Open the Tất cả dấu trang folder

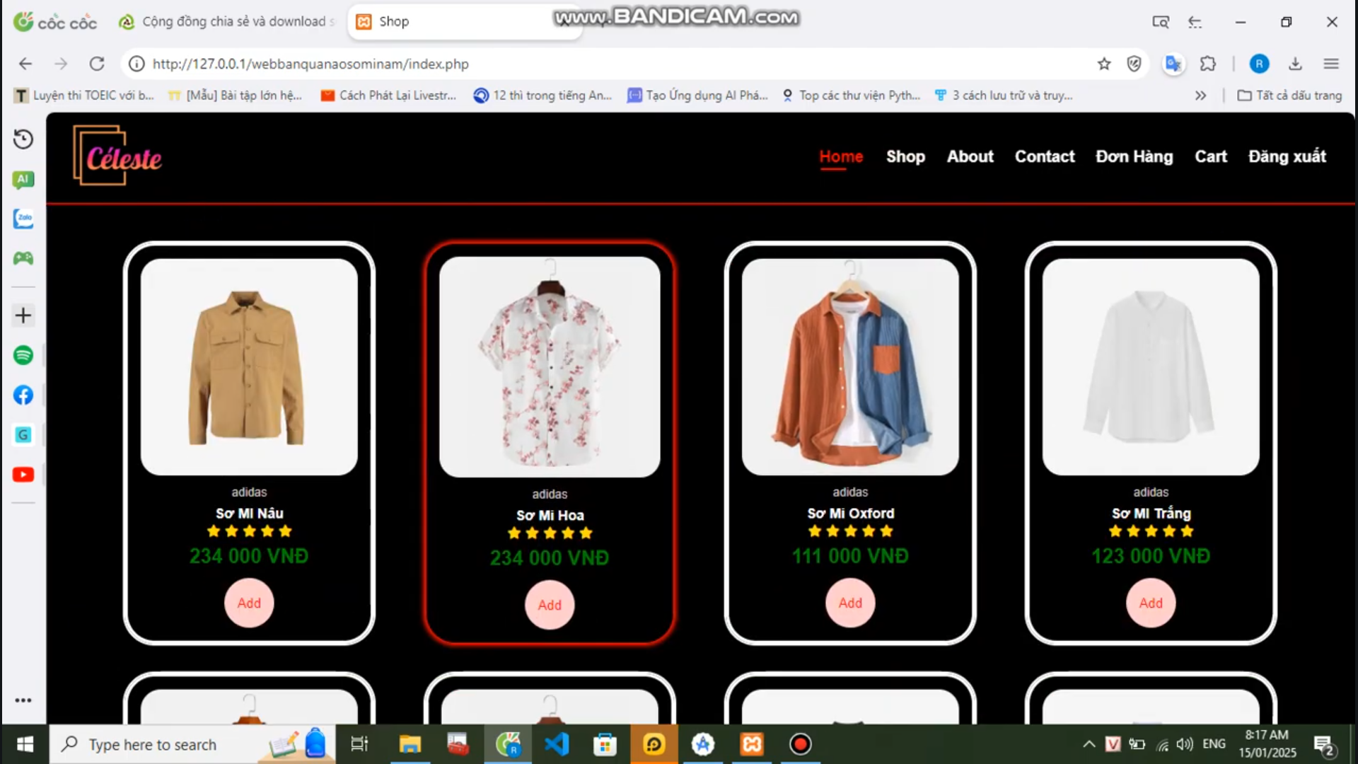[1289, 95]
